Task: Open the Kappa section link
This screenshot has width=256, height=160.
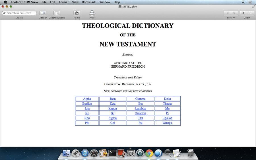Action: click(x=113, y=109)
